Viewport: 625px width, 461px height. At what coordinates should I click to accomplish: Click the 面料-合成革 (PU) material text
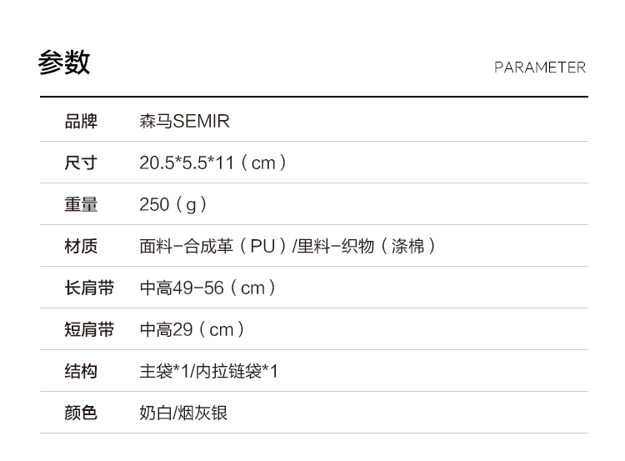[x=213, y=246]
